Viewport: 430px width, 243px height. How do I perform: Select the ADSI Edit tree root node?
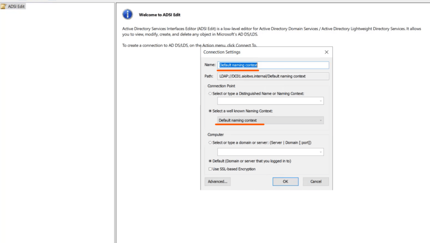[13, 6]
